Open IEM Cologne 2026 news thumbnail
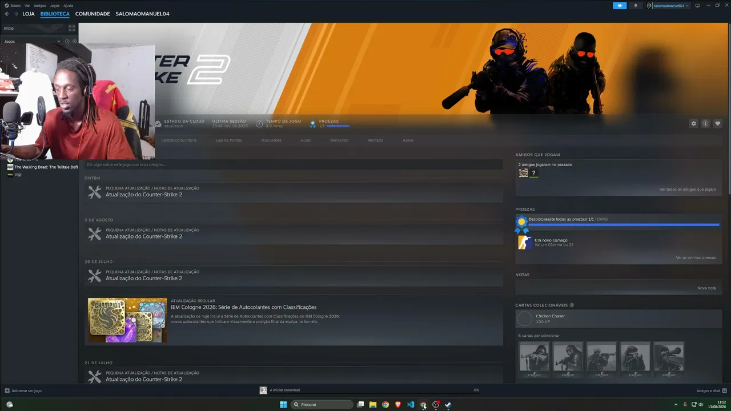This screenshot has width=731, height=411. coord(127,320)
